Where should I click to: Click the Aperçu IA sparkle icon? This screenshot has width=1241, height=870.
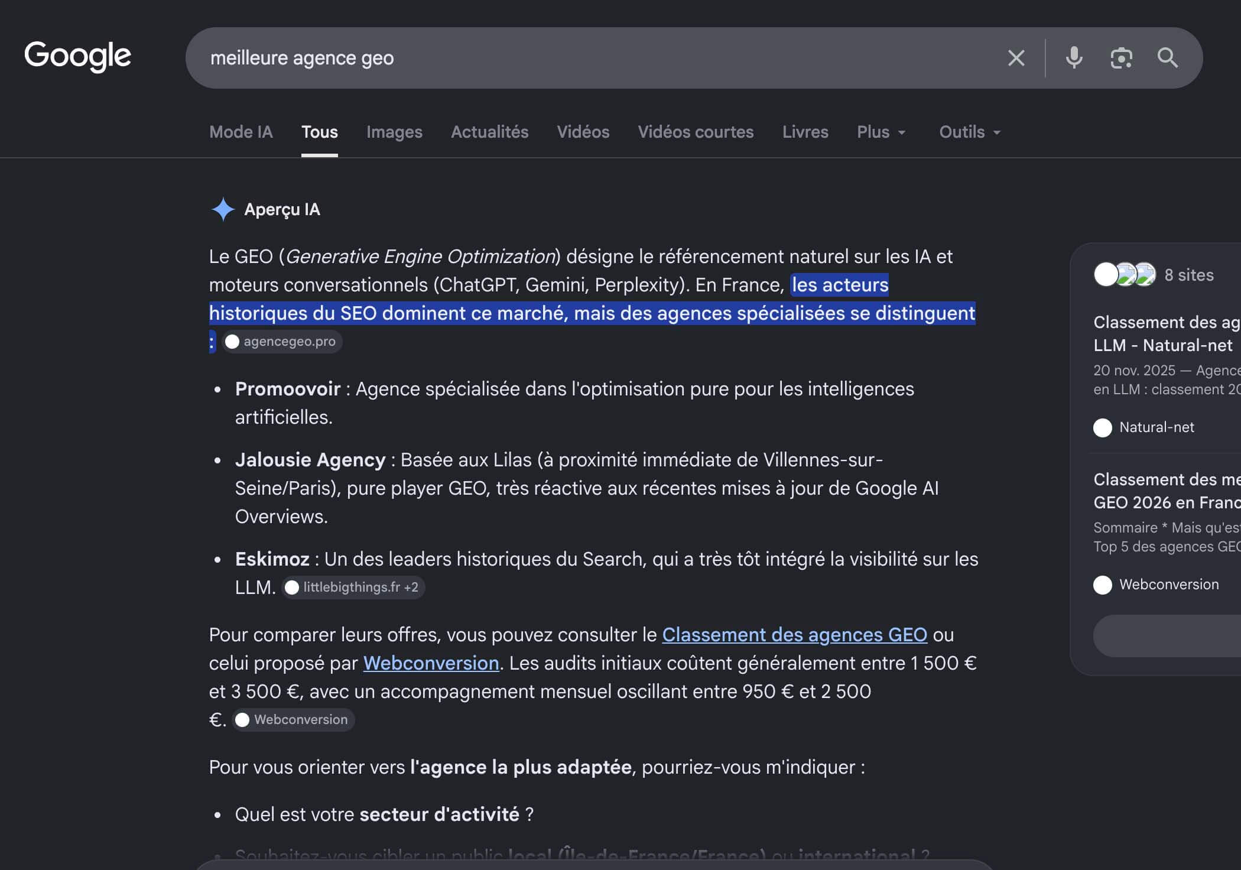(223, 209)
